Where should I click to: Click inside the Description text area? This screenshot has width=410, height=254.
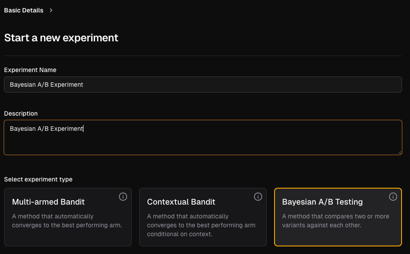pos(203,137)
